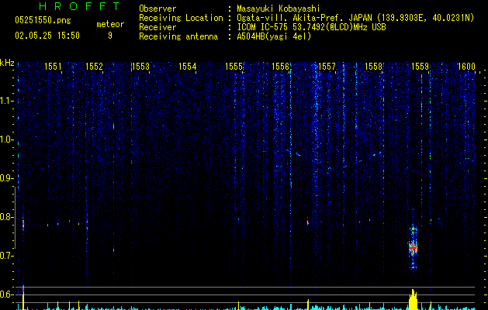Click the 0.9 kHz frequency label
The width and height of the screenshot is (488, 310).
tap(6, 178)
